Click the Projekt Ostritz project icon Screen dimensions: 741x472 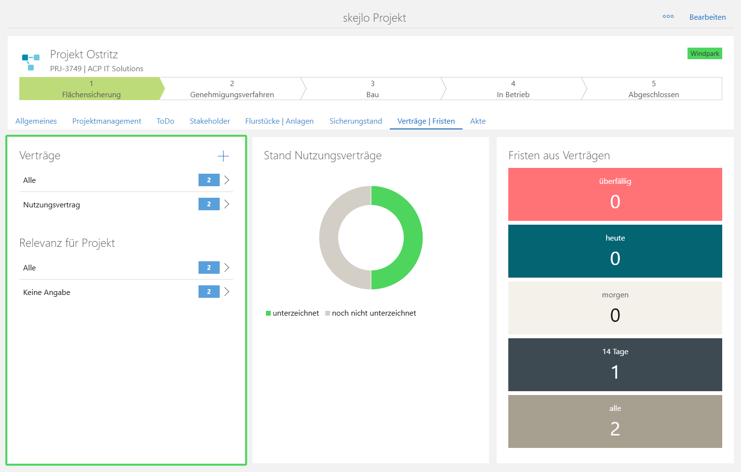31,62
